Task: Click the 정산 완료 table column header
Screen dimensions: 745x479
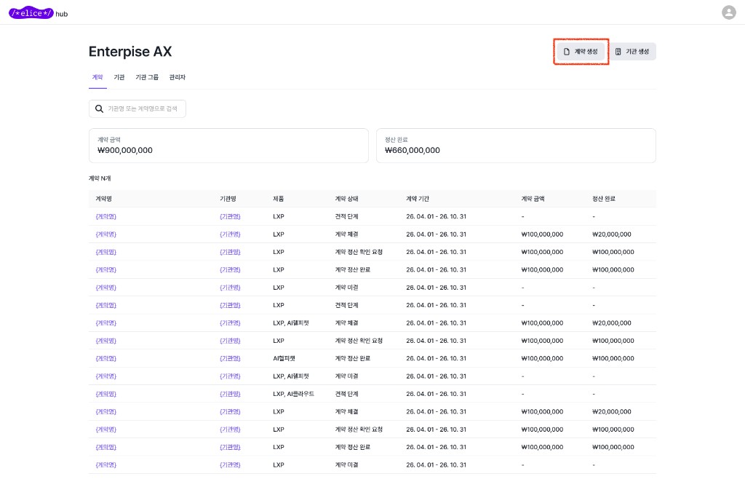Action: click(604, 199)
